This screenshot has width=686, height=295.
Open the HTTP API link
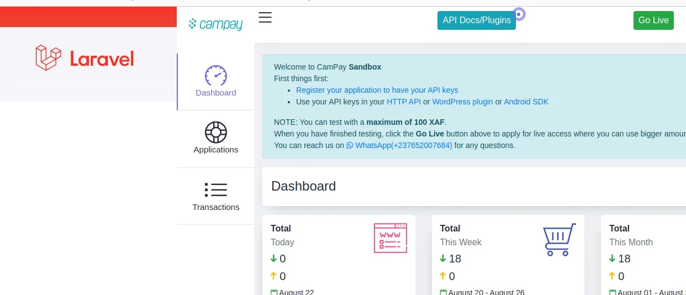(x=404, y=102)
